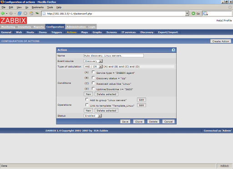The width and height of the screenshot is (233, 169).
Task: Switch to the Login tab
Action: coord(92,27)
